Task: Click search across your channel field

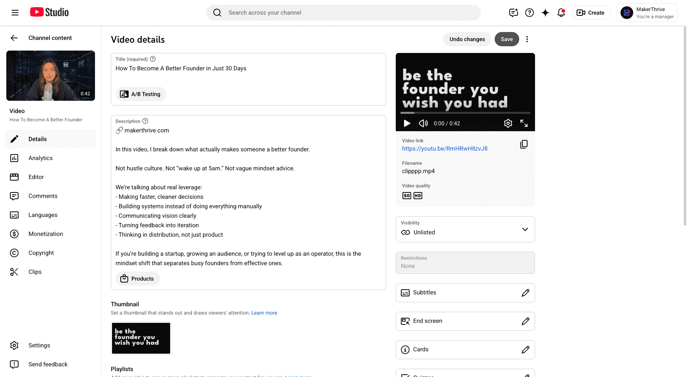Action: [343, 13]
